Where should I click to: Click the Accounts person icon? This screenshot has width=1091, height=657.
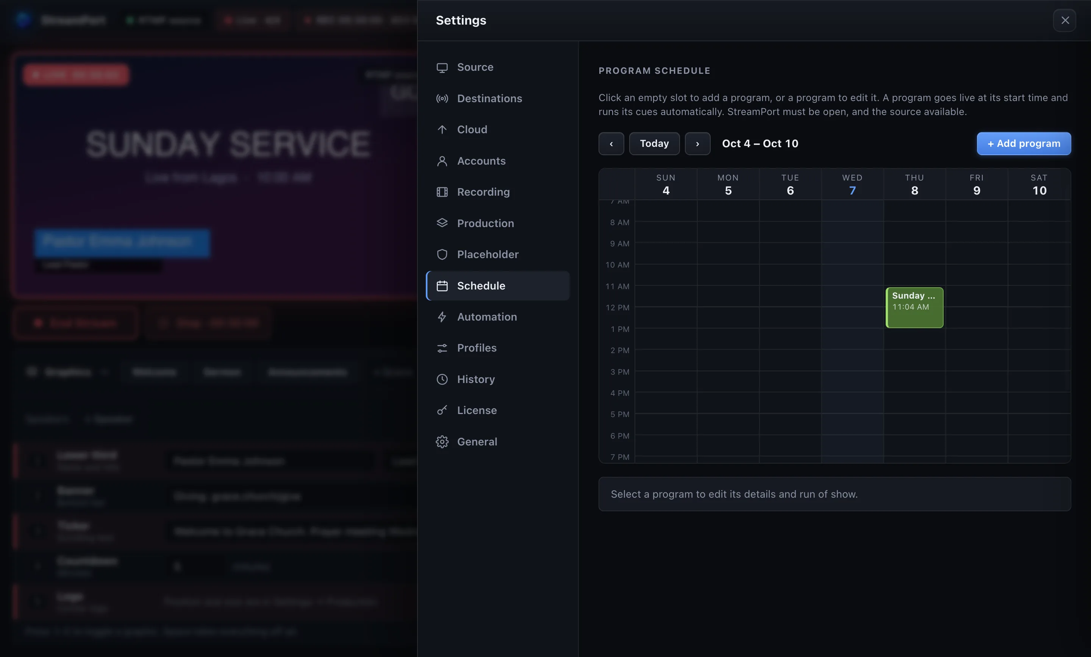pos(442,161)
